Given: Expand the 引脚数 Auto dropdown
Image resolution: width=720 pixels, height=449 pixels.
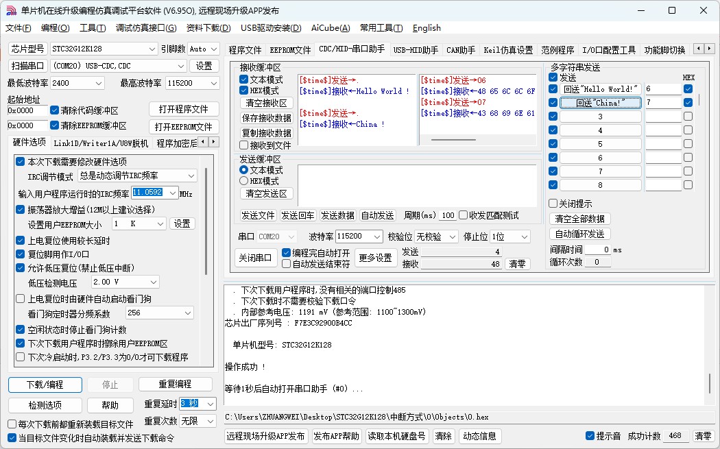Looking at the screenshot, I should (214, 49).
